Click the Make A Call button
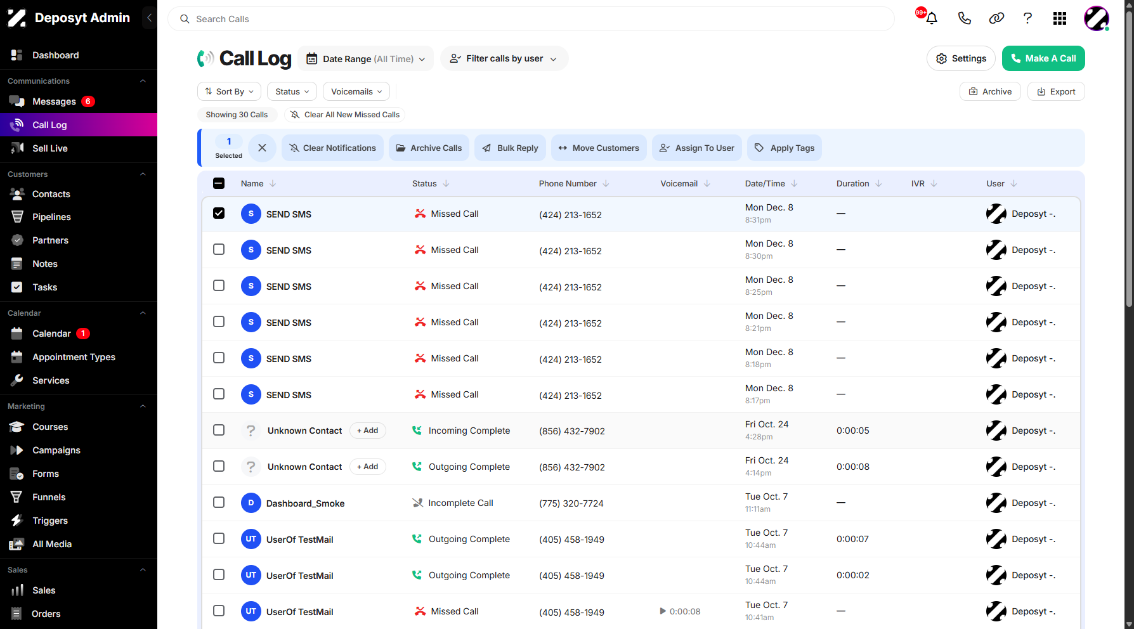Image resolution: width=1134 pixels, height=629 pixels. pyautogui.click(x=1043, y=58)
